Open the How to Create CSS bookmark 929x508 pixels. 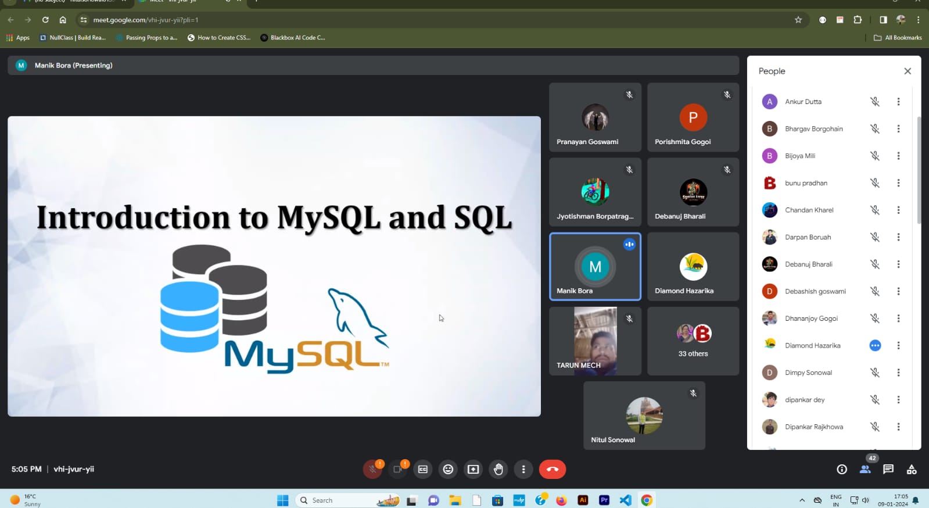[219, 38]
